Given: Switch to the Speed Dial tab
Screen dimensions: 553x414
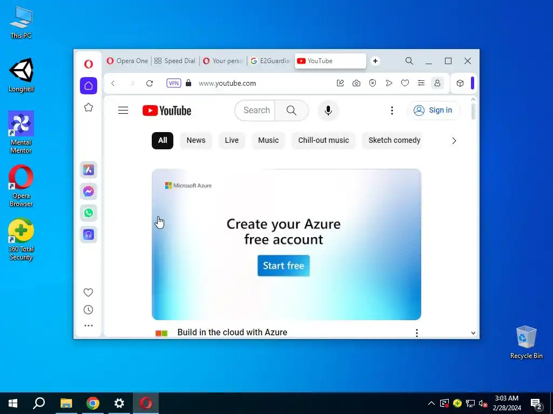Looking at the screenshot, I should (175, 61).
